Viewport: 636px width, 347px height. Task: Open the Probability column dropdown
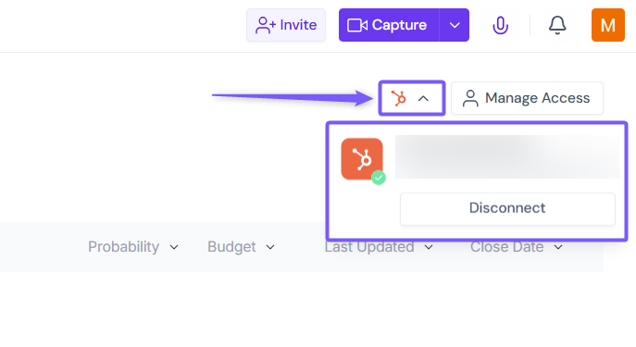point(174,247)
